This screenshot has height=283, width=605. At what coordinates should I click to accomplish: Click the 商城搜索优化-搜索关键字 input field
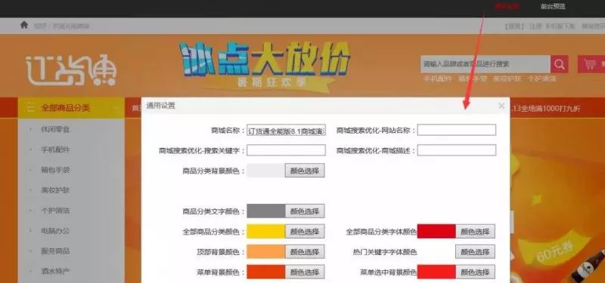[287, 150]
